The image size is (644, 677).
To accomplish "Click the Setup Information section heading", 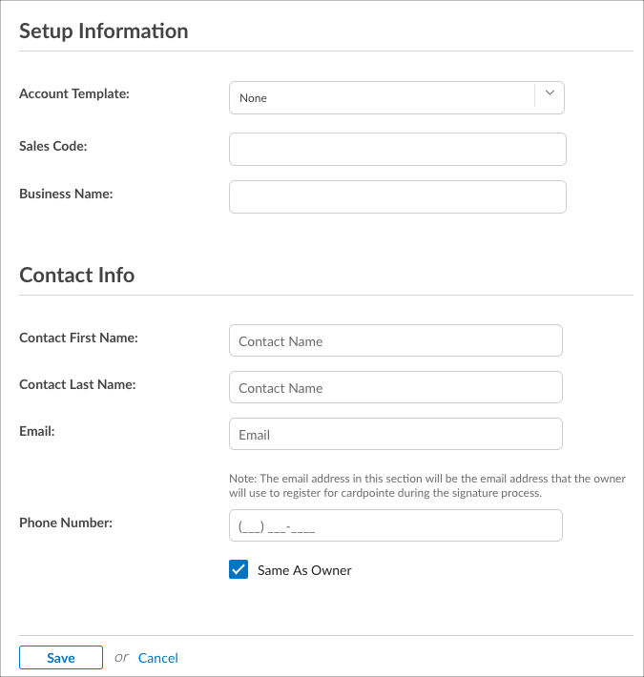I will point(104,31).
